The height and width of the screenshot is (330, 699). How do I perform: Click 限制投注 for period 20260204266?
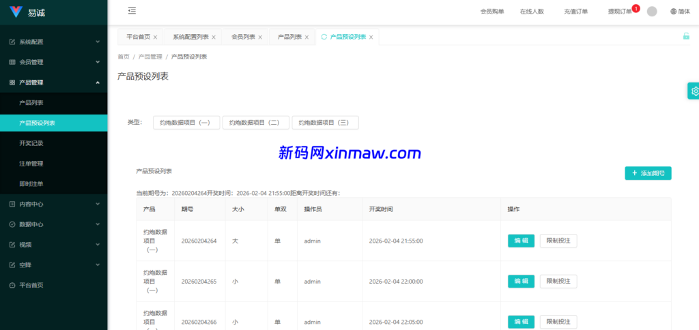tap(558, 322)
